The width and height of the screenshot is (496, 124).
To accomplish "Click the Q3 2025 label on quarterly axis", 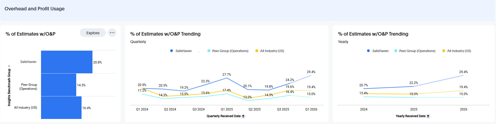I will [x=283, y=109].
